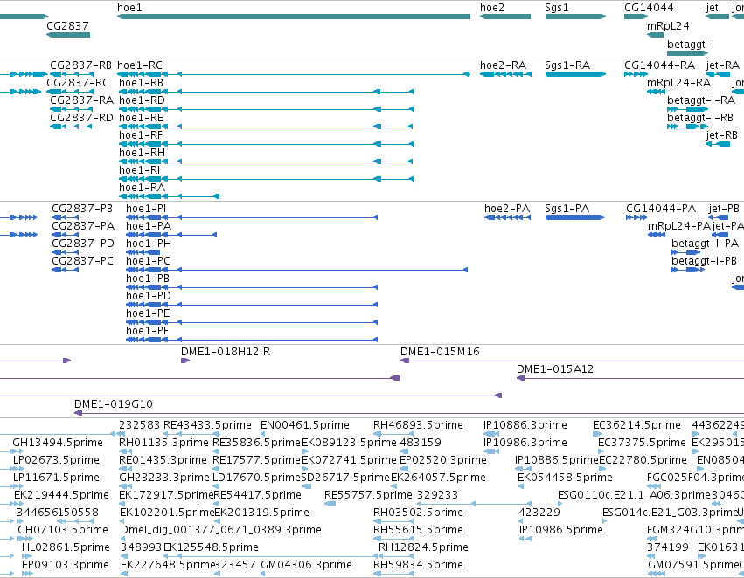Click transcript hoe1-RC
This screenshot has width=744, height=578.
[x=294, y=74]
